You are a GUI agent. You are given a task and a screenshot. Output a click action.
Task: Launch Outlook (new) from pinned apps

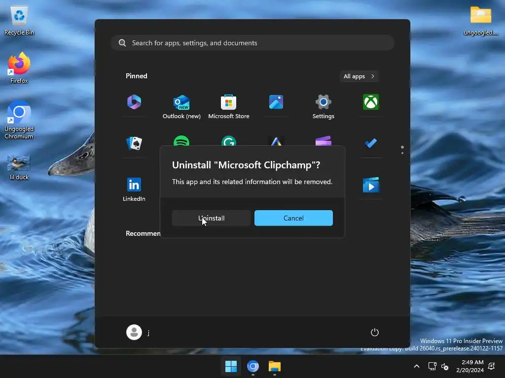(x=181, y=107)
